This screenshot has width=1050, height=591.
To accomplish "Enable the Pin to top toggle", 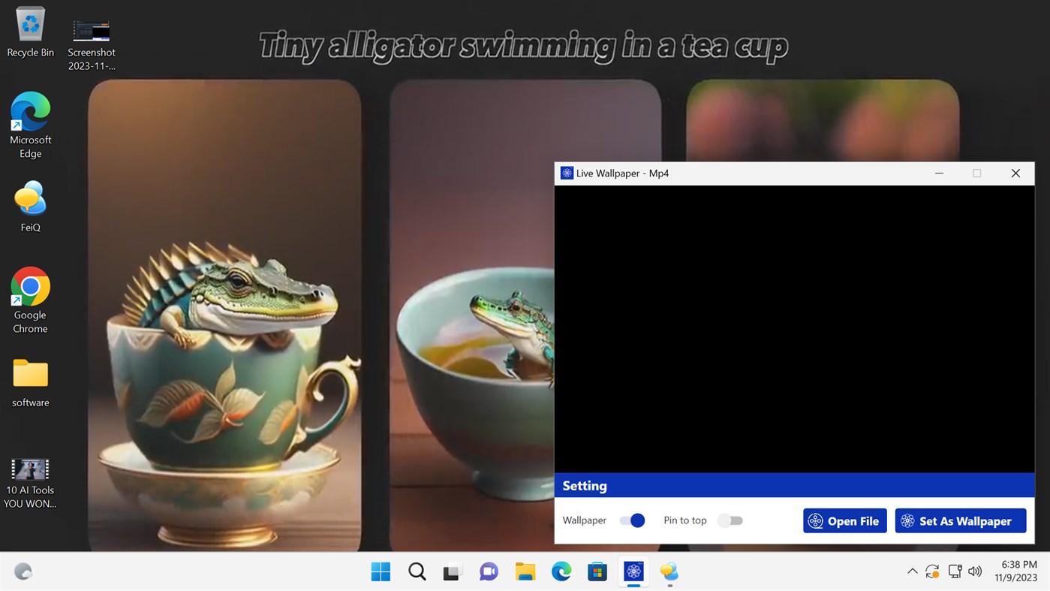I will 729,520.
